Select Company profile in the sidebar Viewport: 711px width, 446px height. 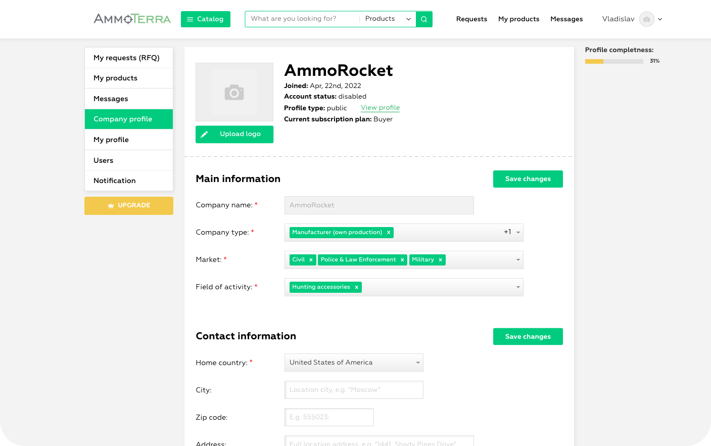click(129, 119)
